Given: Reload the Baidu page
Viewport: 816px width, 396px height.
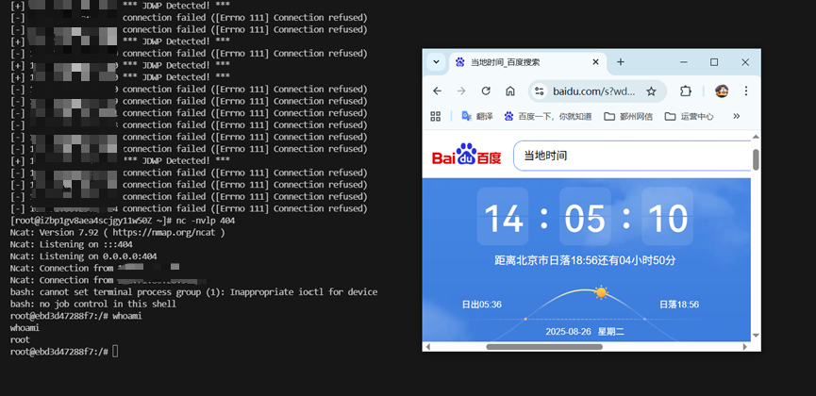Looking at the screenshot, I should pos(486,91).
